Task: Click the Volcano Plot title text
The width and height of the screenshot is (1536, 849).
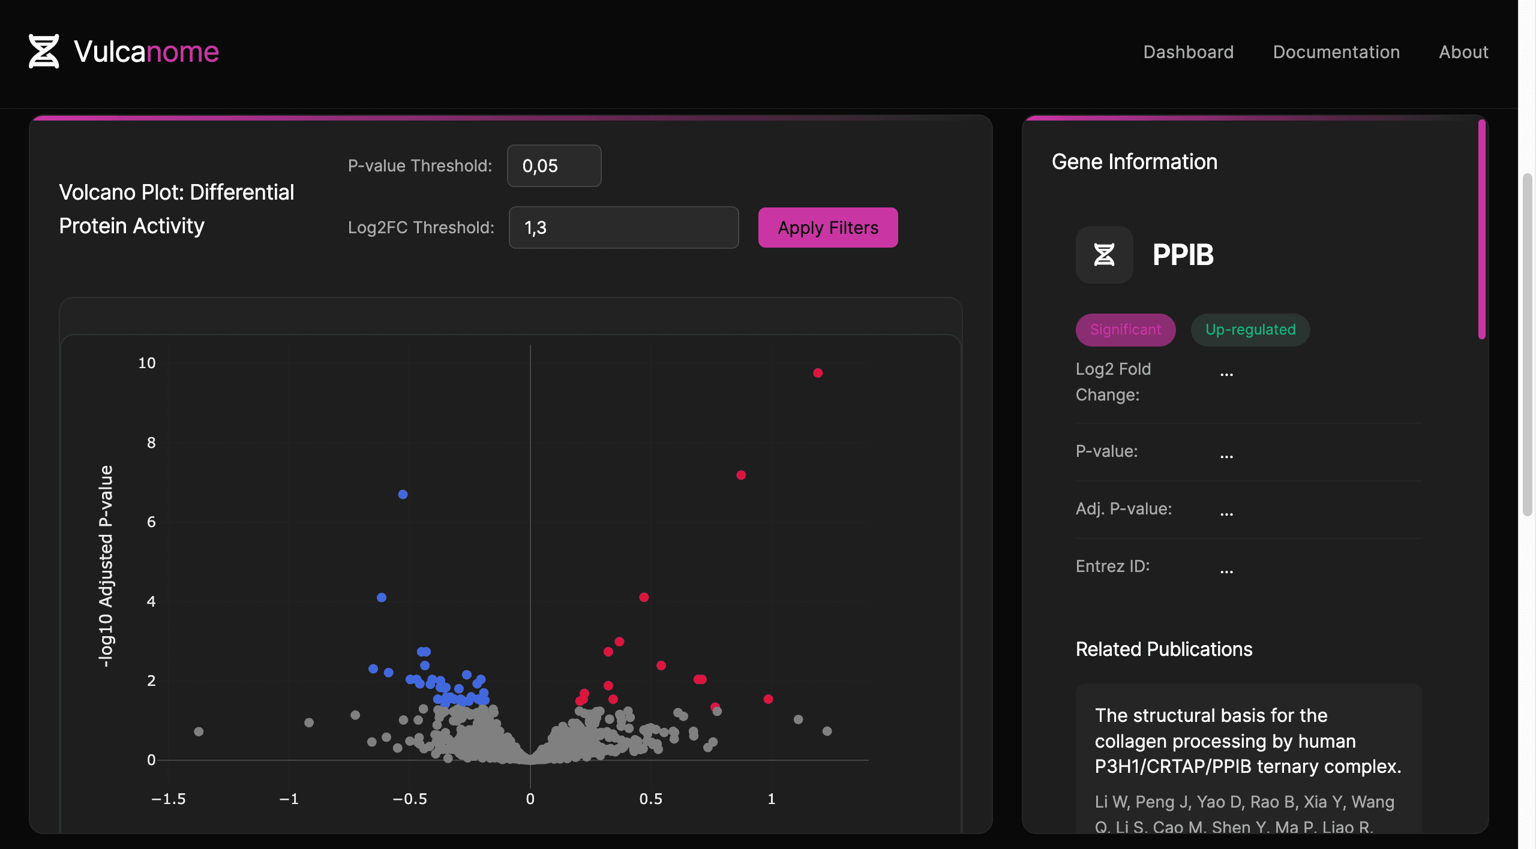Action: coord(176,209)
